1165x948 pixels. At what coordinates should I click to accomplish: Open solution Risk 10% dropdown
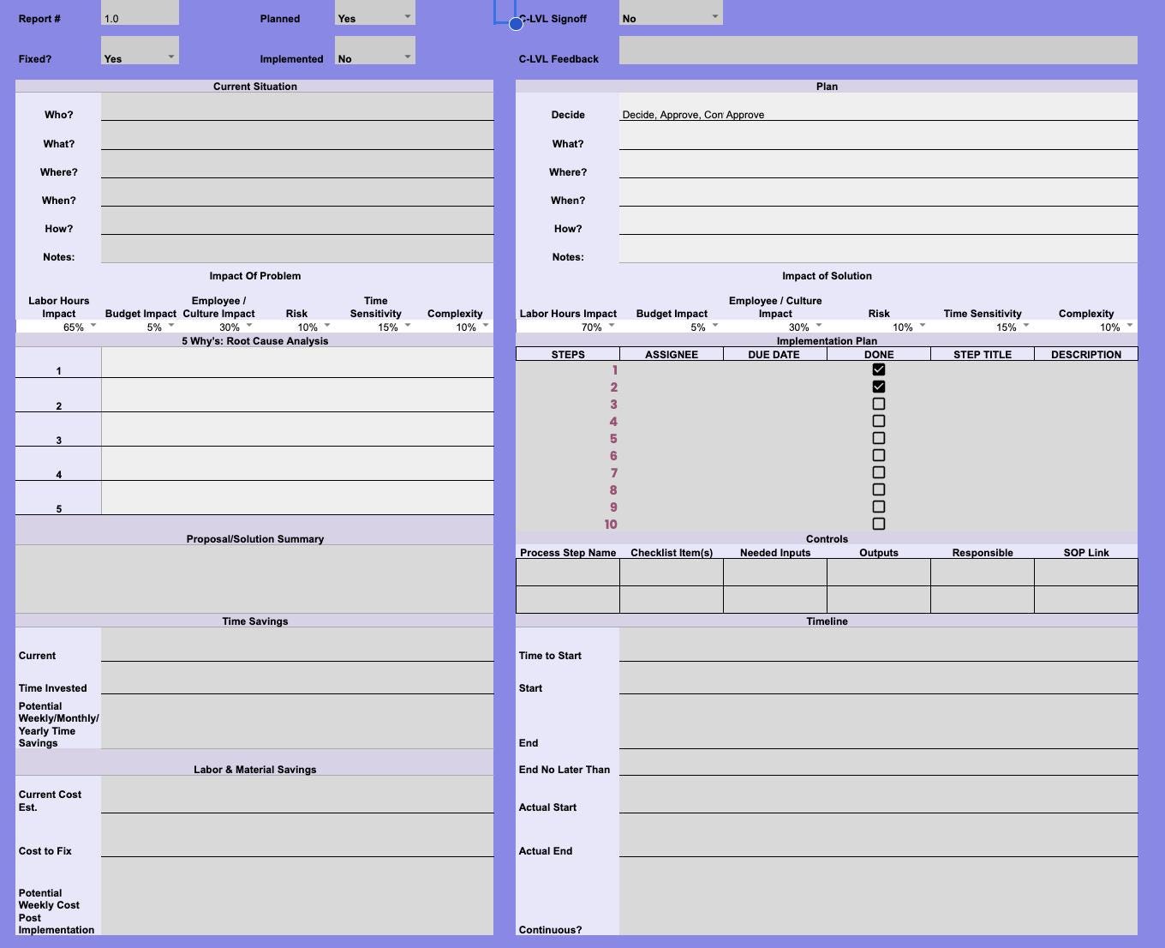pos(923,326)
